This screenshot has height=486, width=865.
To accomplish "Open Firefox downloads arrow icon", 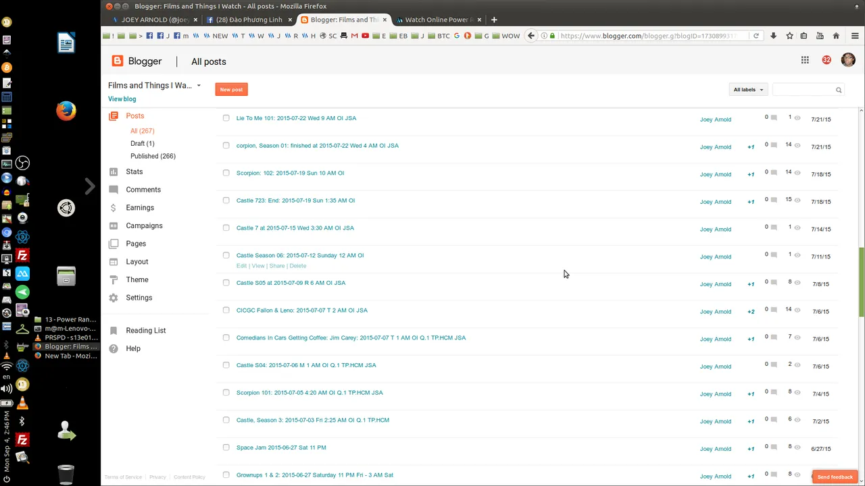I will 773,36.
